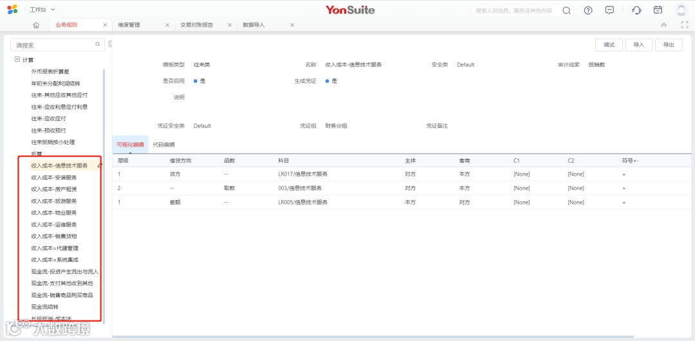Click table cell 003/信息技术服务
695x341 pixels.
tap(300, 188)
